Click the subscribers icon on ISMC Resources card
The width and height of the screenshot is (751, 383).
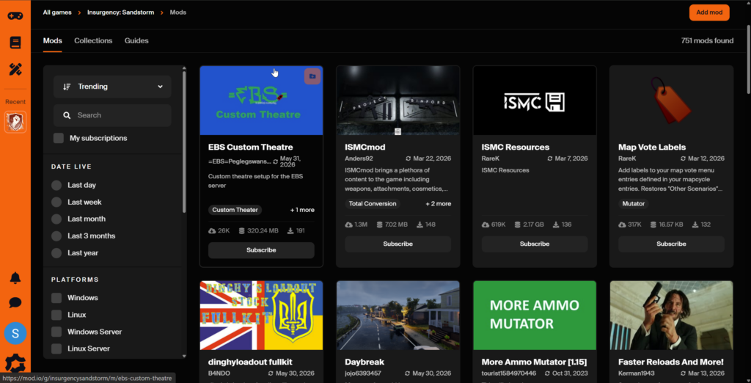point(556,225)
